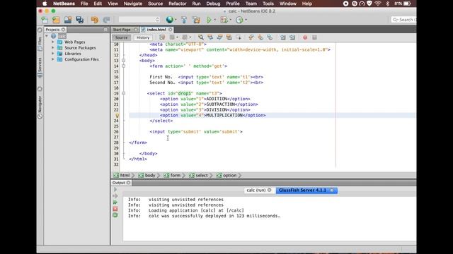The height and width of the screenshot is (254, 453).
Task: Run the project with green play icon
Action: (x=209, y=20)
